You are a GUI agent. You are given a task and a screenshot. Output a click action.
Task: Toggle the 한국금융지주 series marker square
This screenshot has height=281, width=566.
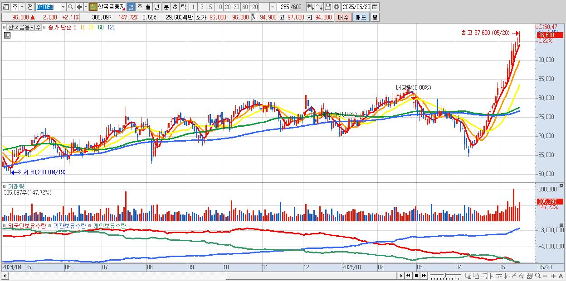coord(5,27)
